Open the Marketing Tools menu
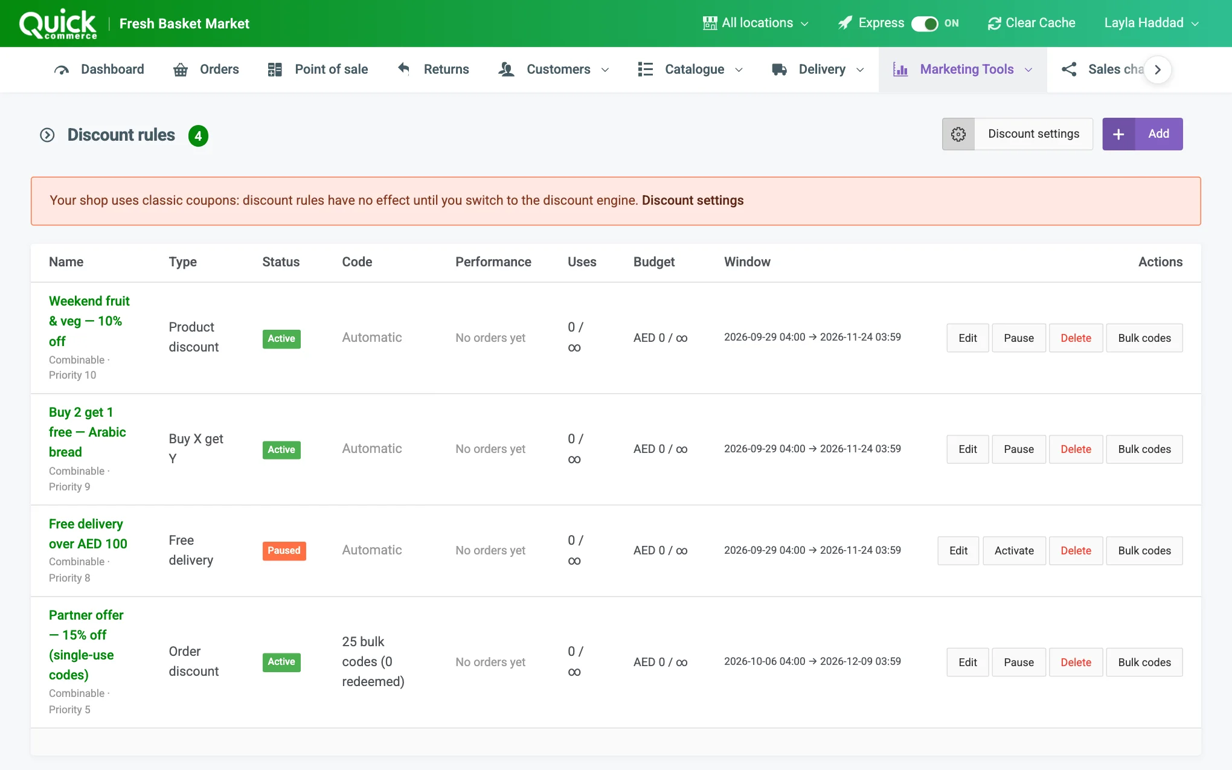 (963, 69)
